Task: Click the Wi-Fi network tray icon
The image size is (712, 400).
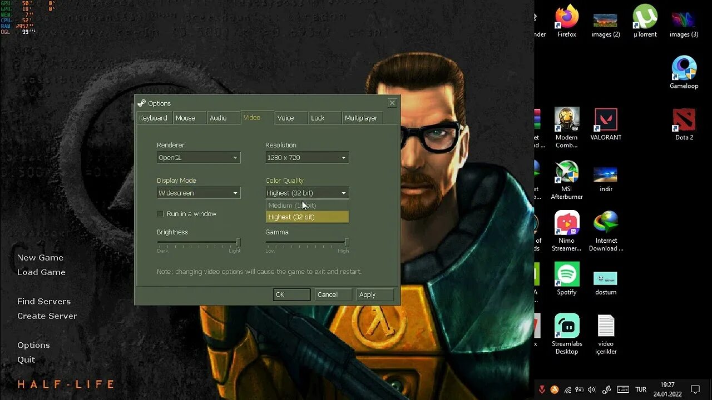Action: tap(567, 389)
